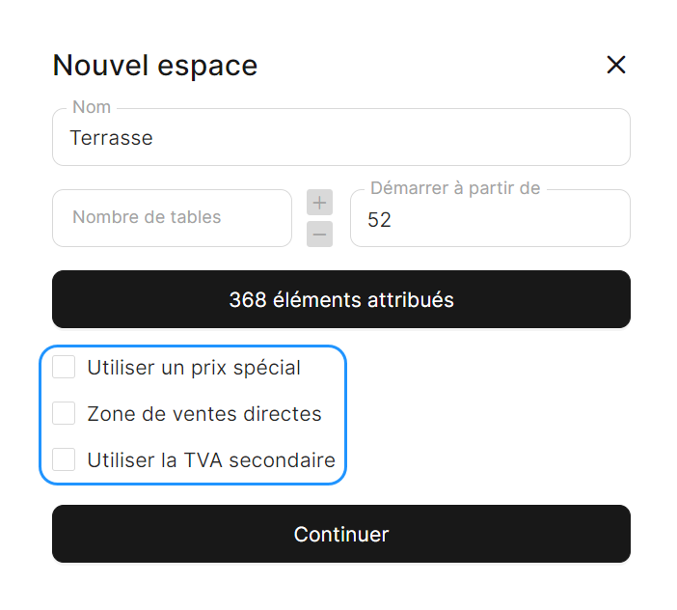Click into the Nombre de tables field
Viewport: 677px width, 610px height.
[x=172, y=218]
